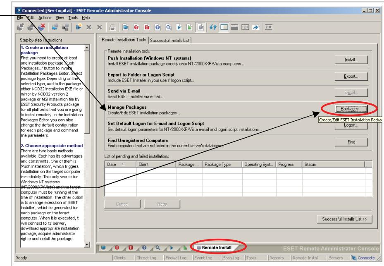
Task: Click the 'Connecte' status bar indicator
Action: tap(363, 258)
